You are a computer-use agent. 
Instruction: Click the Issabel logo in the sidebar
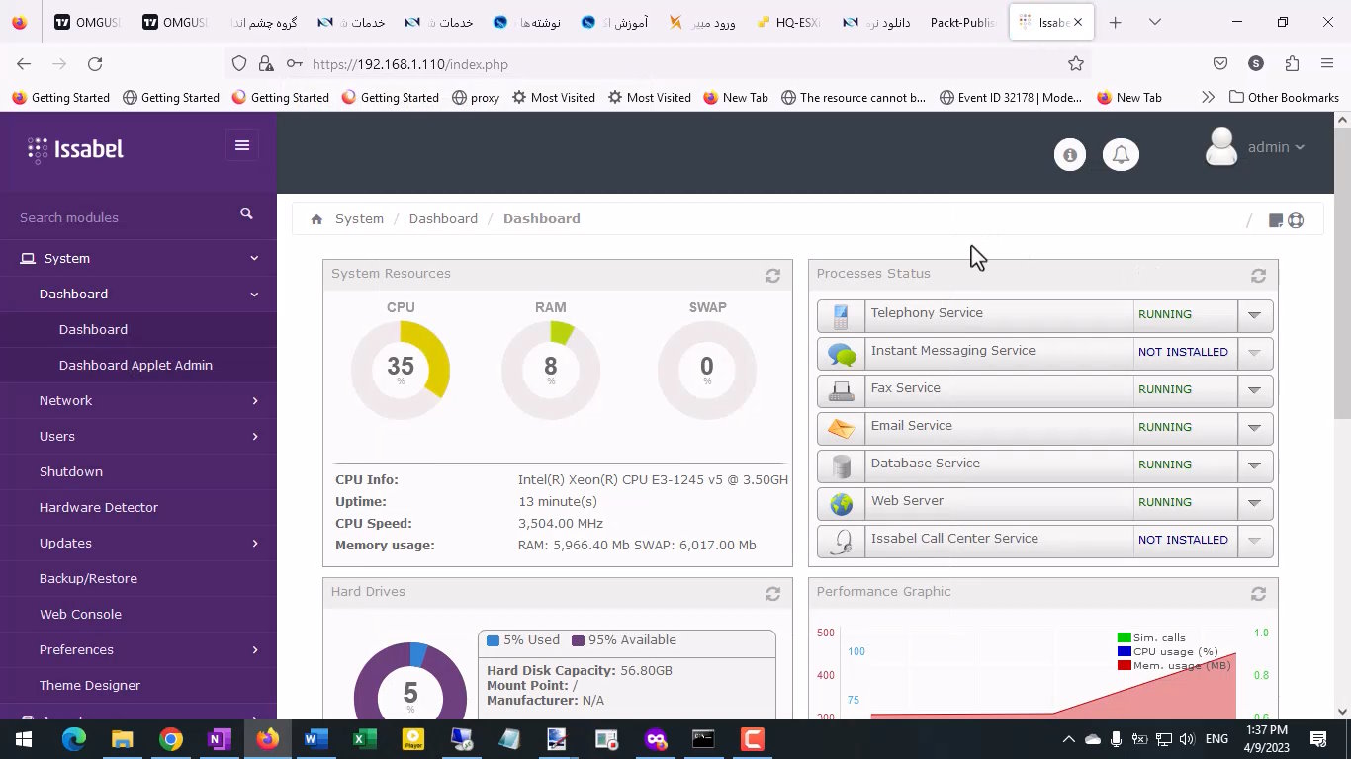pos(76,149)
